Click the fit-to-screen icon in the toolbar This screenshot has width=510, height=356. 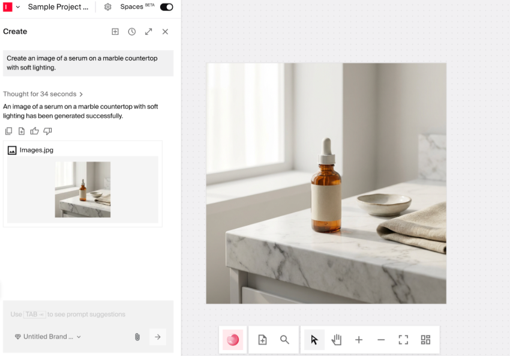click(403, 340)
